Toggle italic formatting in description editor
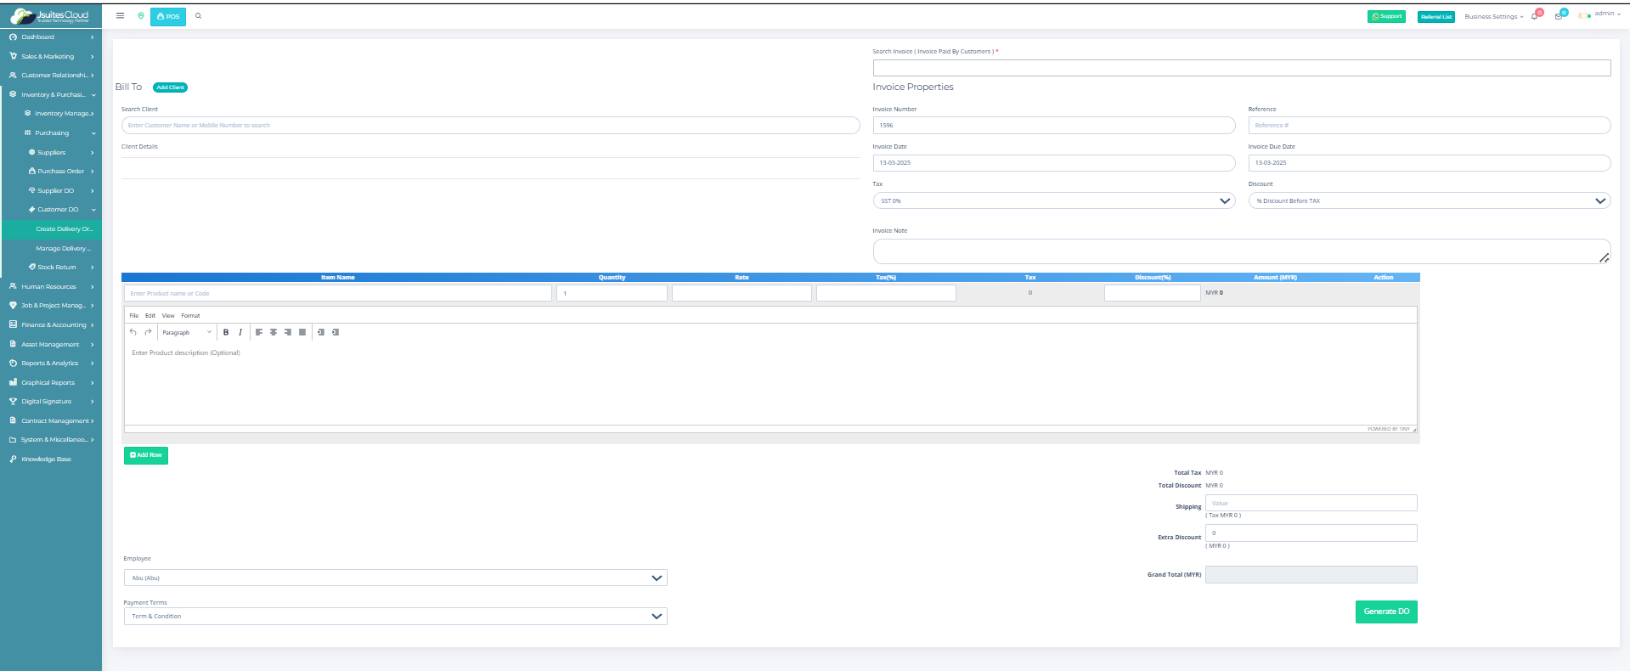1630x671 pixels. click(240, 332)
